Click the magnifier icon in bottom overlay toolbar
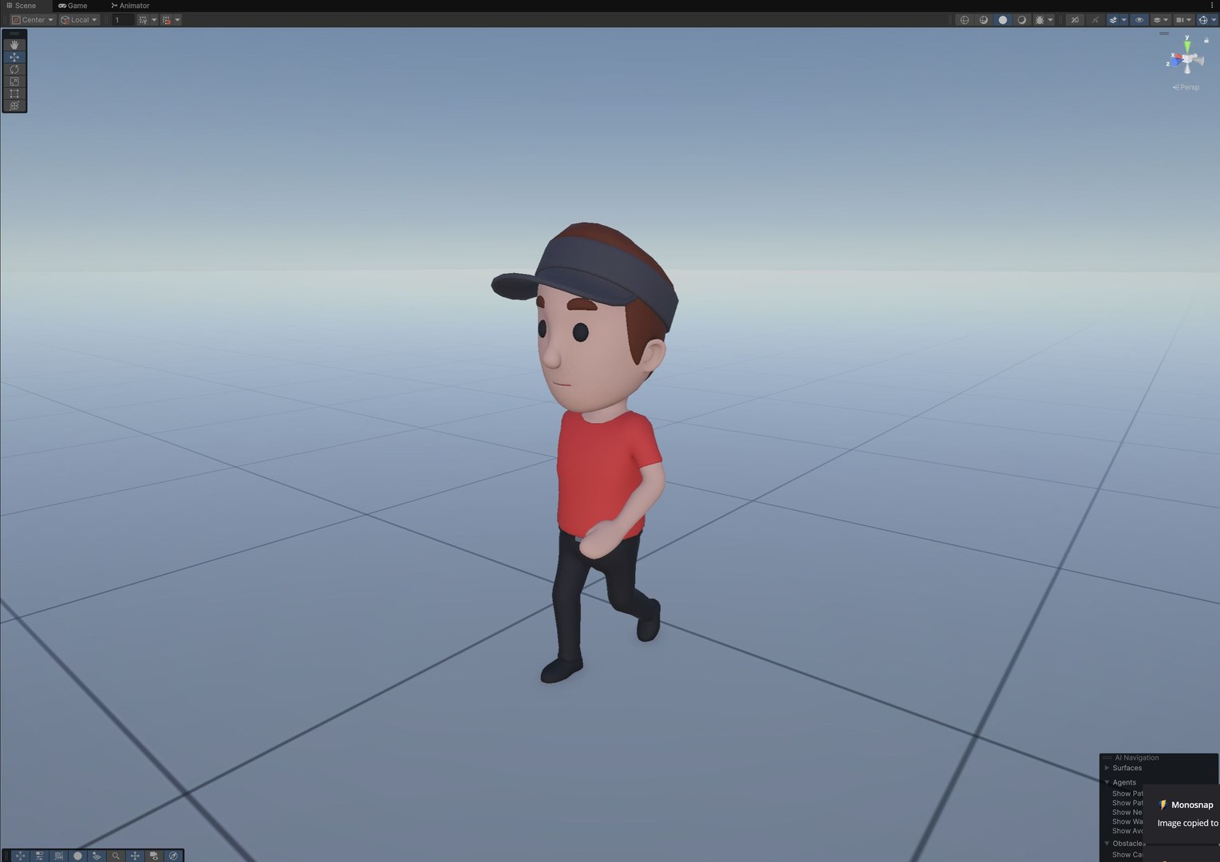Viewport: 1220px width, 862px height. click(x=116, y=856)
